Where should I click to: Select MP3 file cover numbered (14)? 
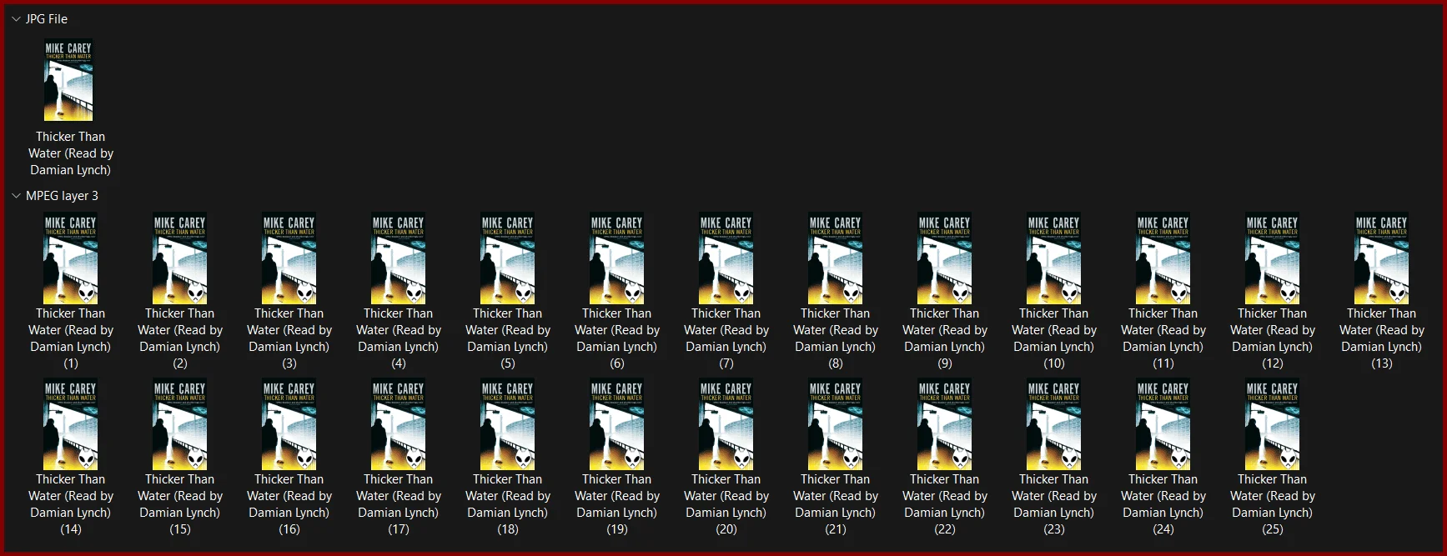click(71, 424)
